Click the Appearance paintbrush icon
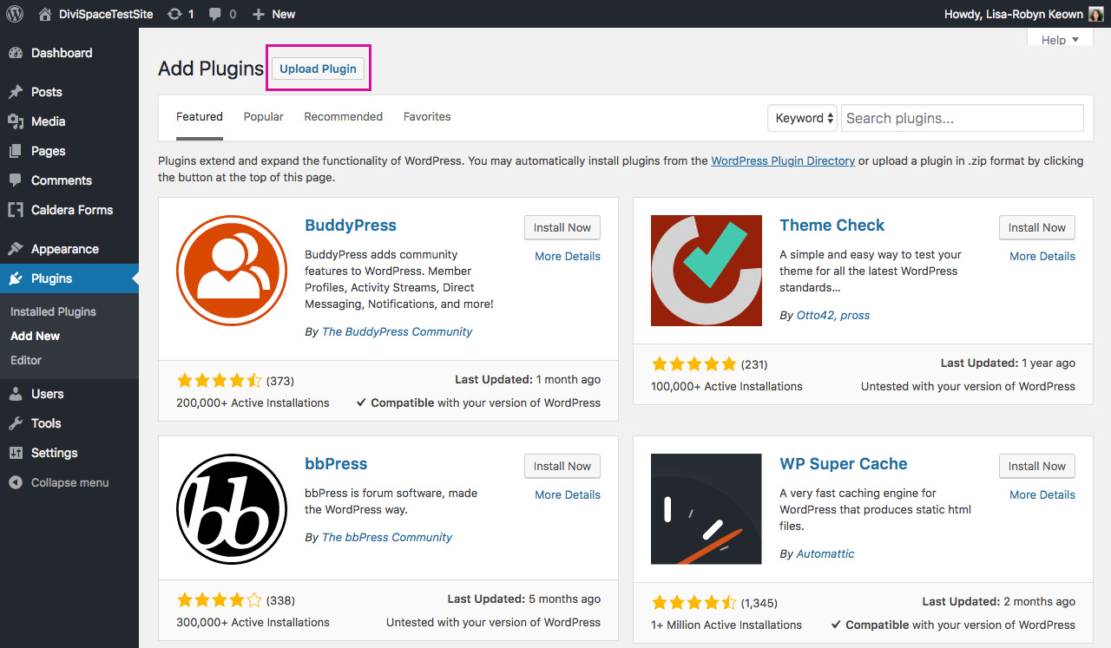Screen dimensions: 1111x648 tap(16, 249)
